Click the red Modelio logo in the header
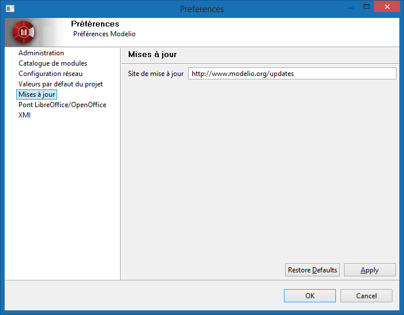Screen dimensions: 404x315 (x=24, y=32)
